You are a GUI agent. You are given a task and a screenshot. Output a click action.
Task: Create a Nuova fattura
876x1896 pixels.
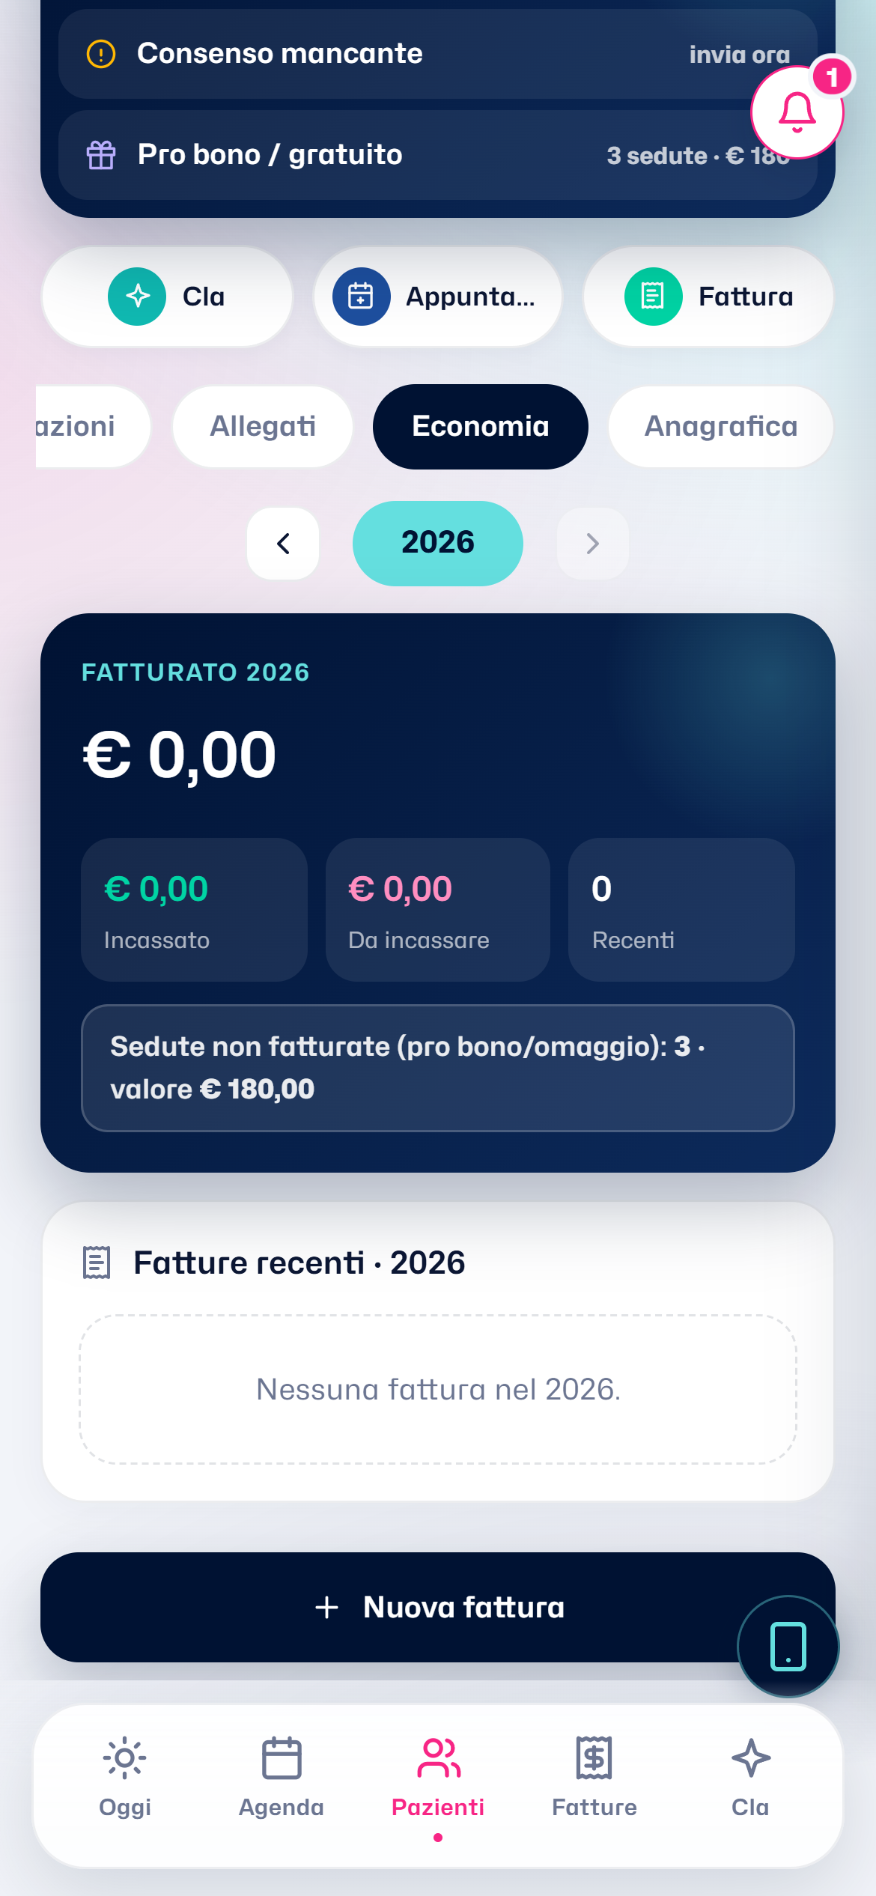438,1607
